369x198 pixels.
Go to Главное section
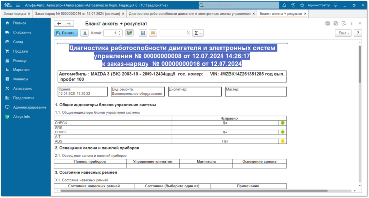(20, 23)
